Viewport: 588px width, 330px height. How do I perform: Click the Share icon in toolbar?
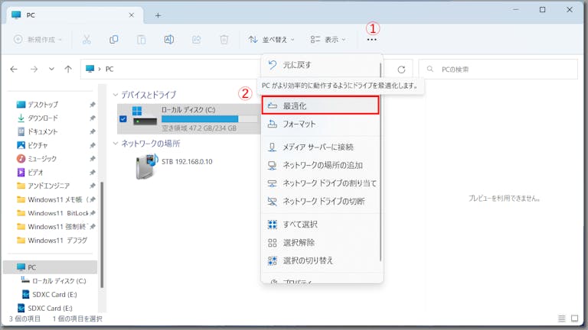(196, 39)
